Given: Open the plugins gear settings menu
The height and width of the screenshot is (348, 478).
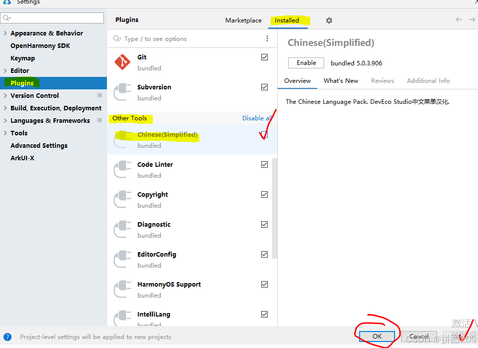Looking at the screenshot, I should (329, 20).
